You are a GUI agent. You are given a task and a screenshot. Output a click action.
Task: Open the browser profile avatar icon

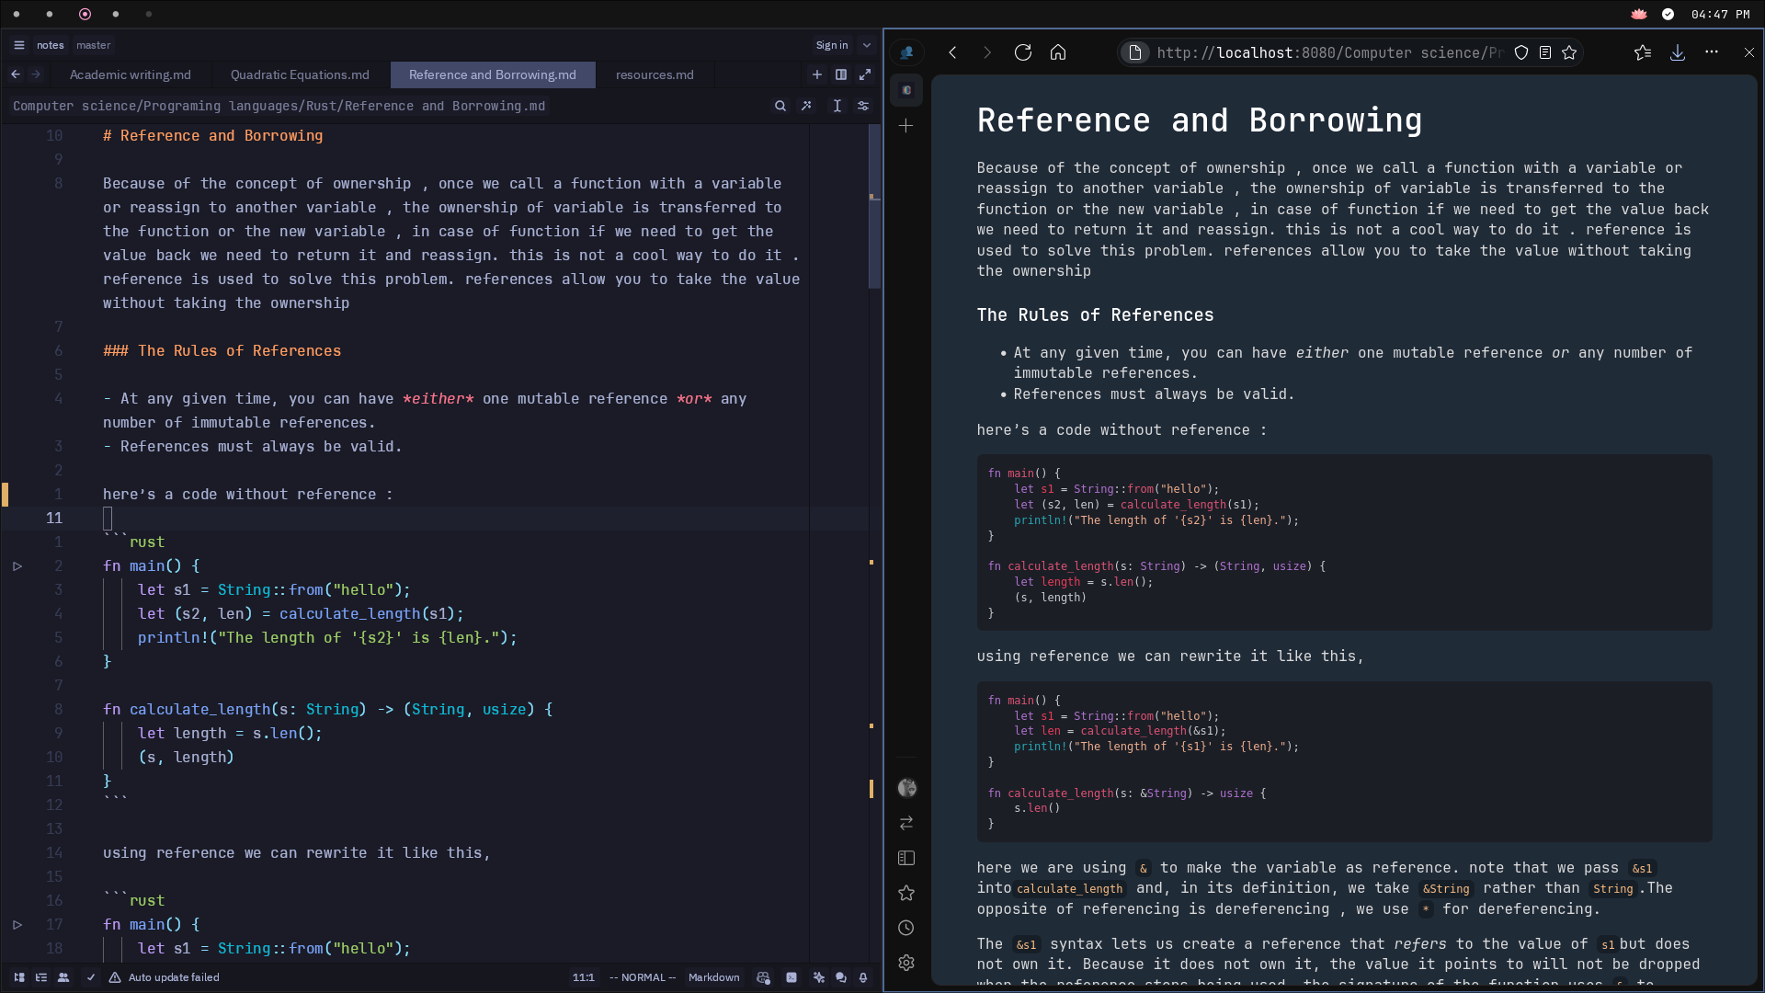coord(906,53)
